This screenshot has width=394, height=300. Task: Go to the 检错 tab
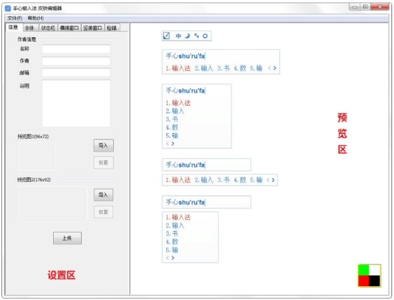click(x=112, y=28)
